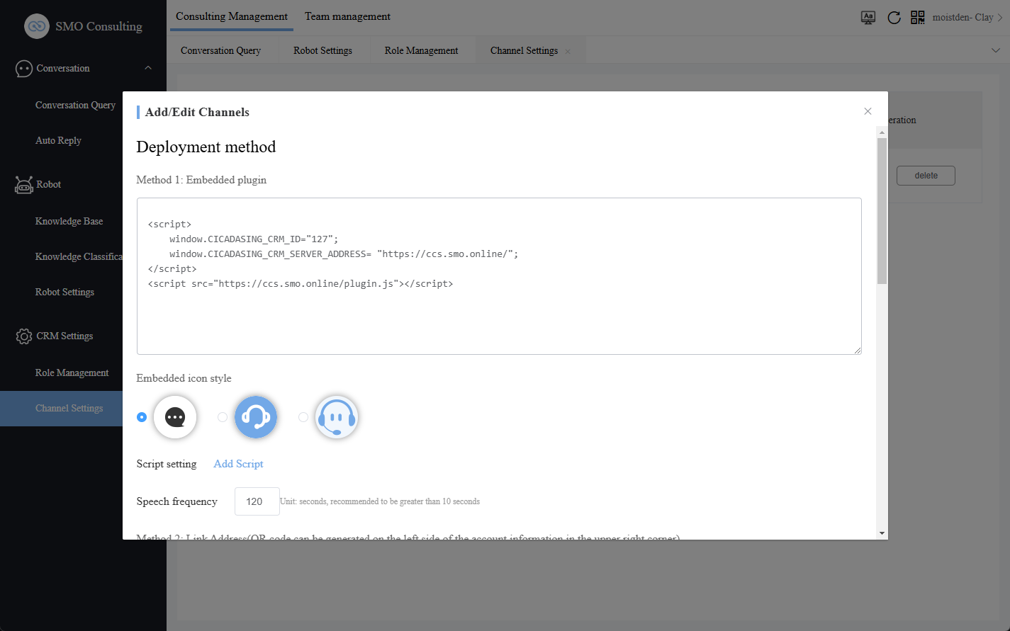
Task: Select the third embedded icon radio button
Action: pyautogui.click(x=303, y=417)
